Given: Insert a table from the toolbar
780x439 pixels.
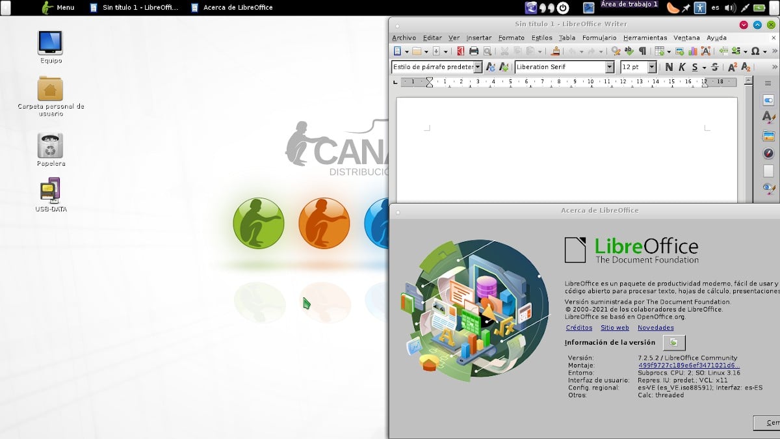Looking at the screenshot, I should [660, 49].
